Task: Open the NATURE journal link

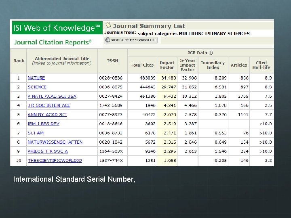Action: (x=36, y=78)
